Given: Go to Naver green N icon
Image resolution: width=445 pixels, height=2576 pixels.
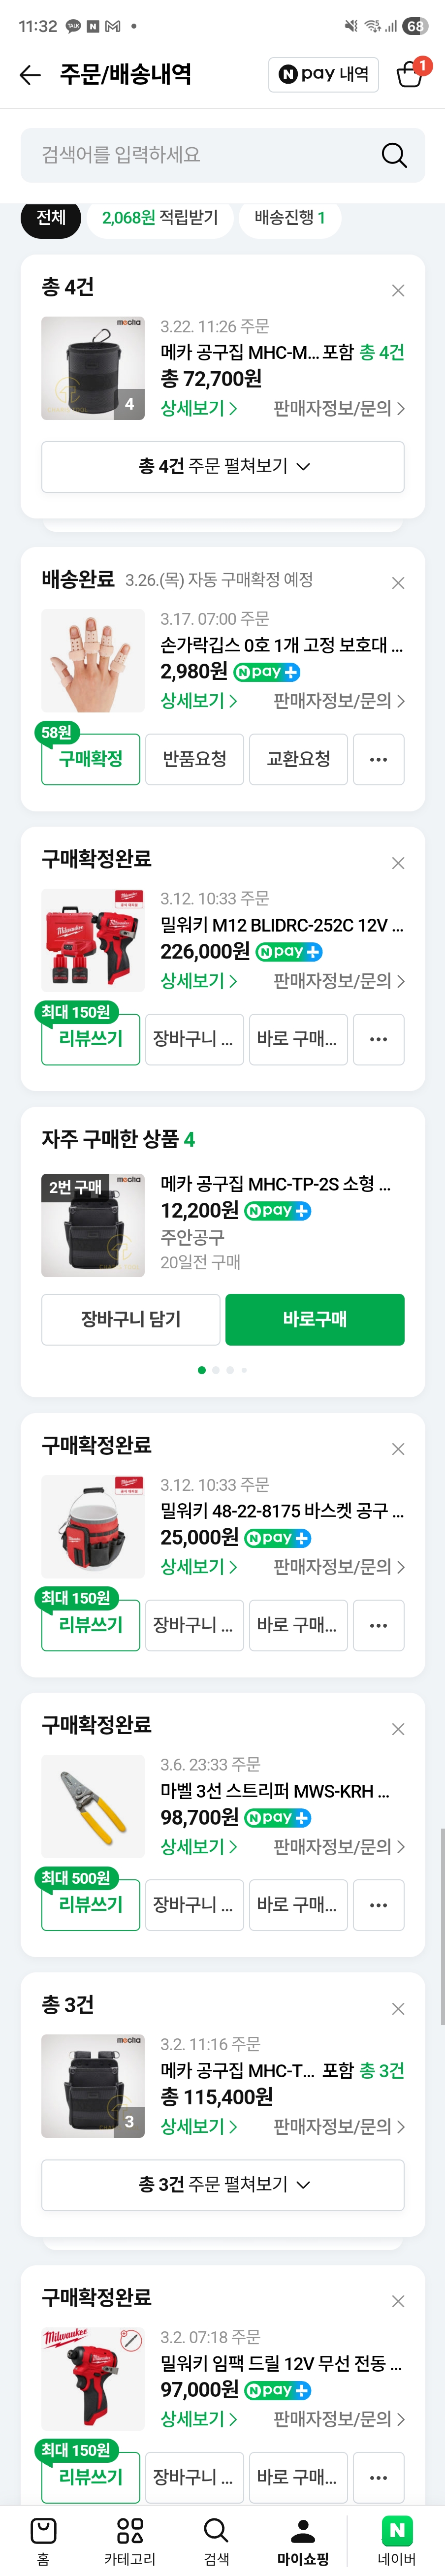Looking at the screenshot, I should 397,2531.
